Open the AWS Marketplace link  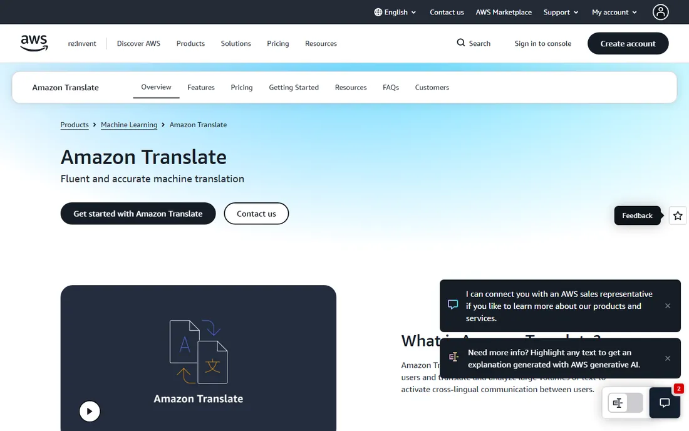(504, 12)
